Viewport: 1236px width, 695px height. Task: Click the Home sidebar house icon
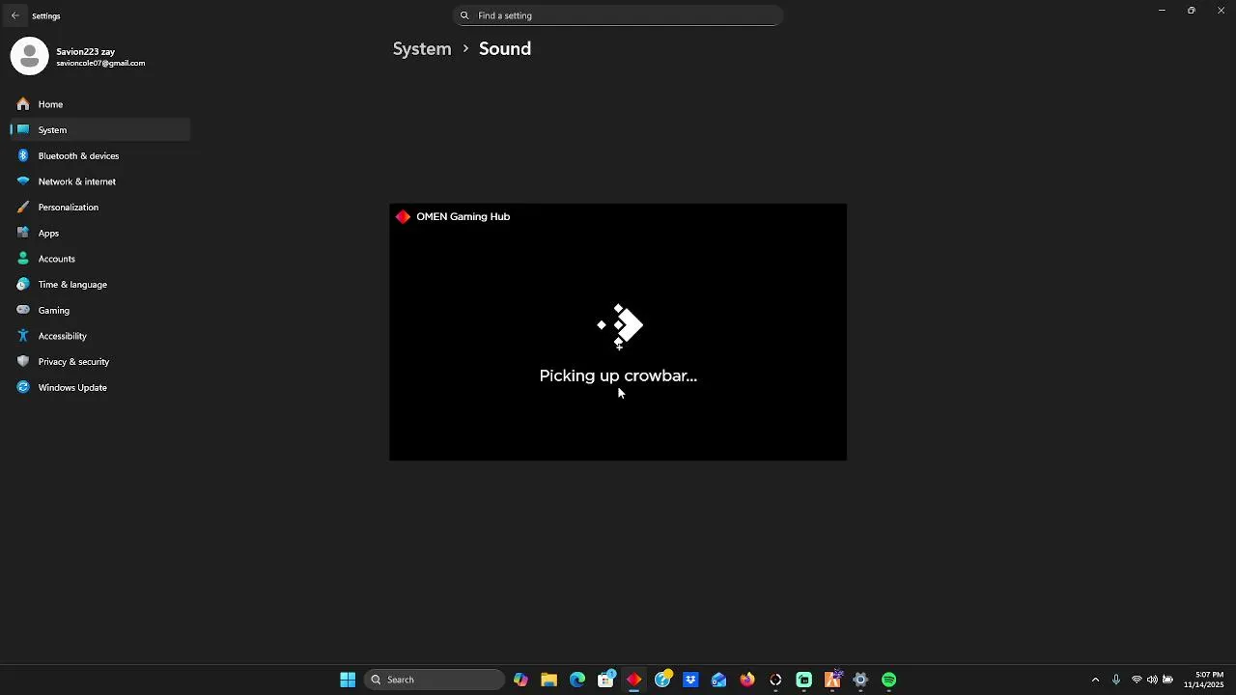23,104
